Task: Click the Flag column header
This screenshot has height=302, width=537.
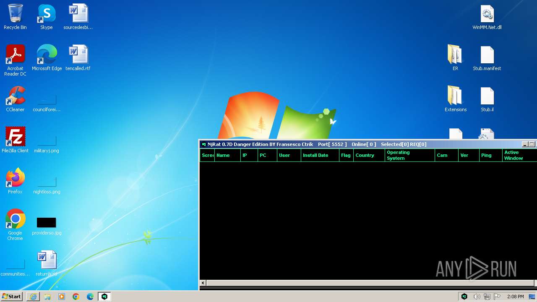Action: click(346, 155)
